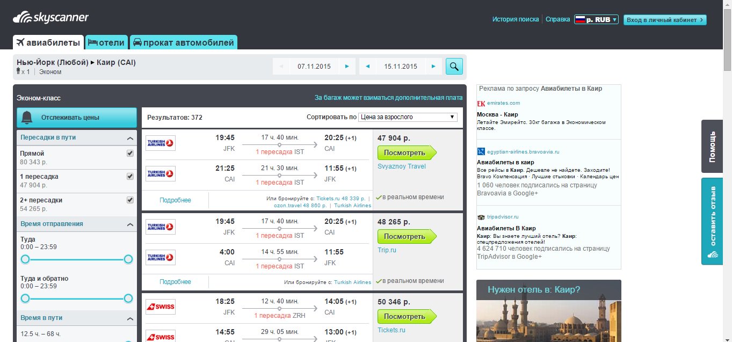Viewport: 732px width, 342px height.
Task: Open the emirates.com ad link
Action: (503, 103)
